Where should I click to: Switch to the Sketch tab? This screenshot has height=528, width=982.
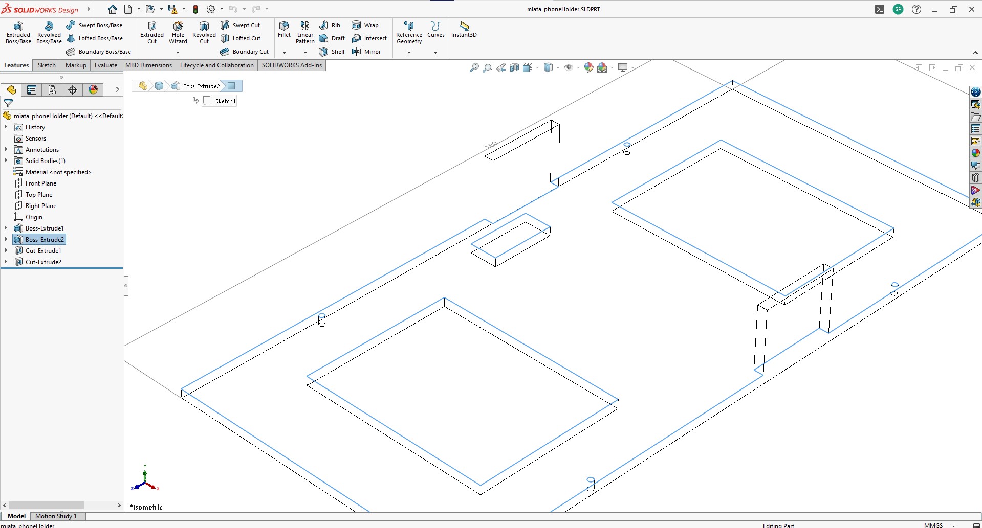click(47, 65)
